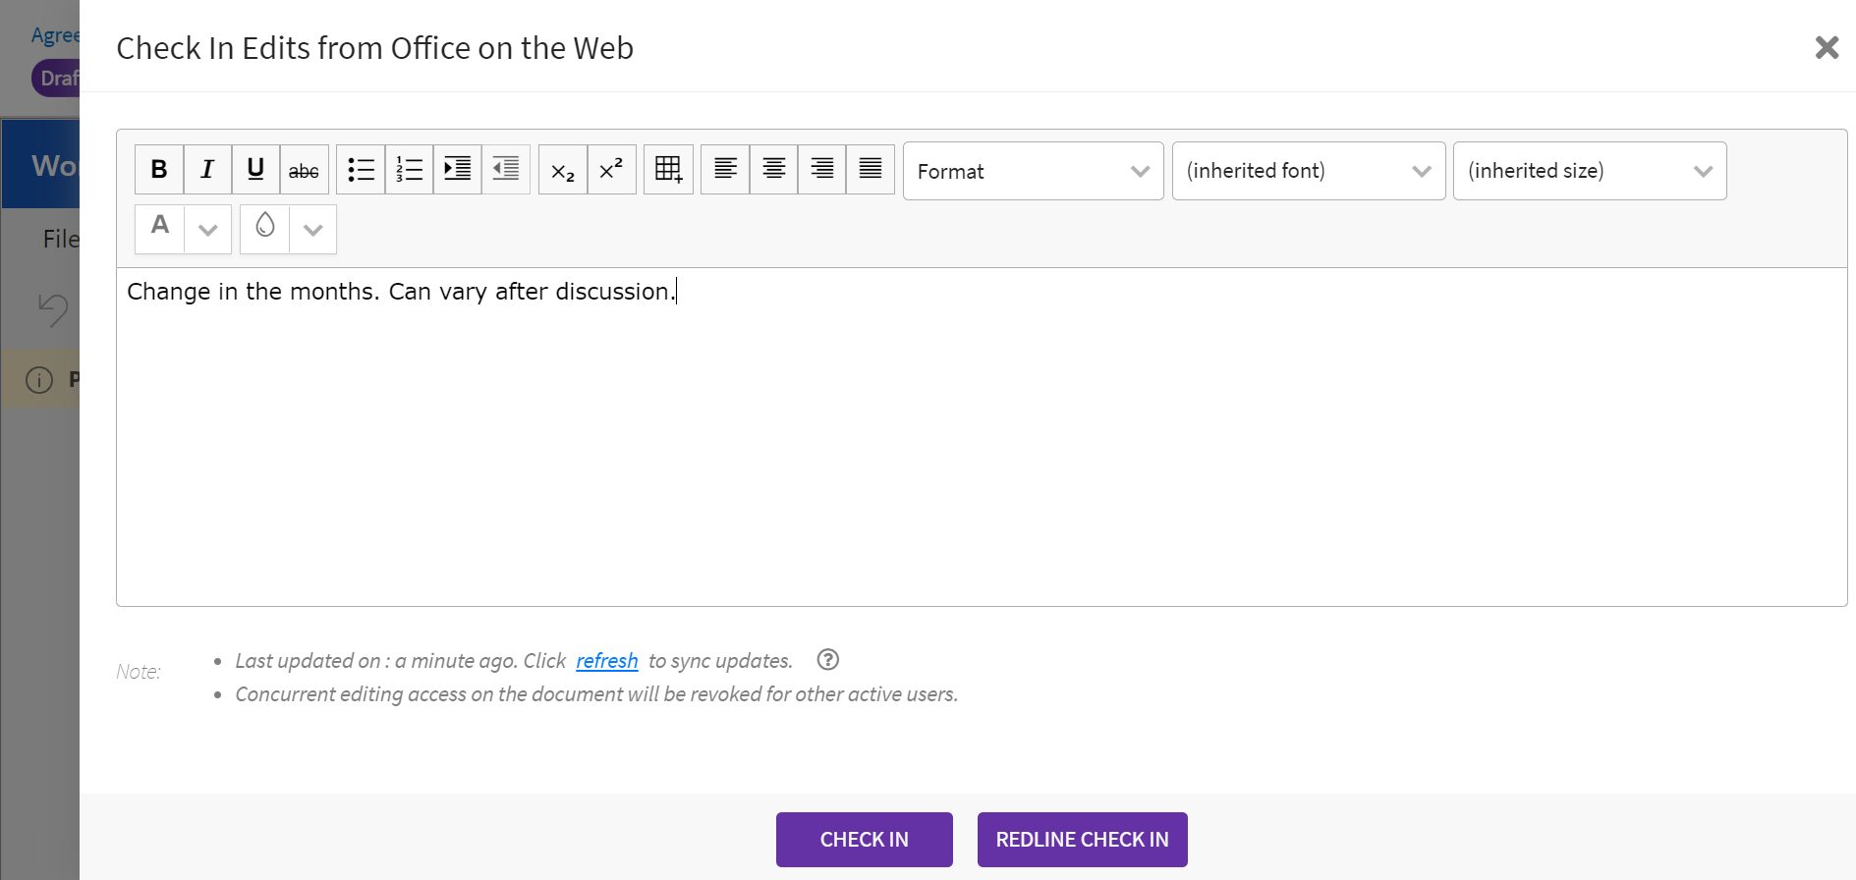
Task: Toggle underline text formatting
Action: (255, 170)
